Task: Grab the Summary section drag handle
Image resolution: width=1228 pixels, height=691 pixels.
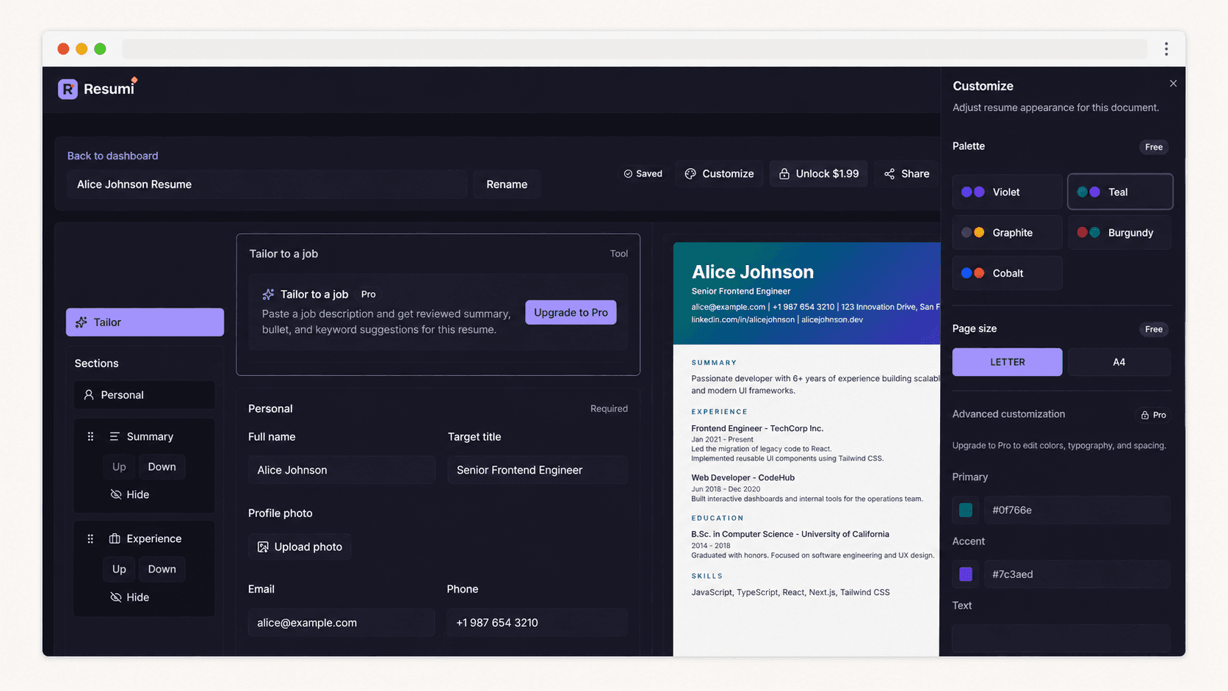Action: pyautogui.click(x=90, y=436)
